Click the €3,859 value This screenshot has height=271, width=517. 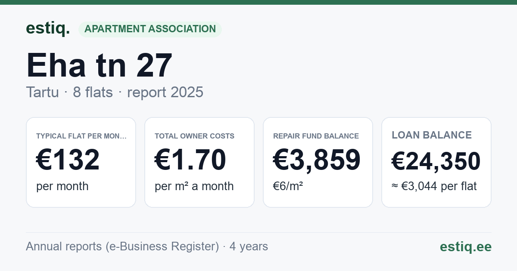pos(317,160)
